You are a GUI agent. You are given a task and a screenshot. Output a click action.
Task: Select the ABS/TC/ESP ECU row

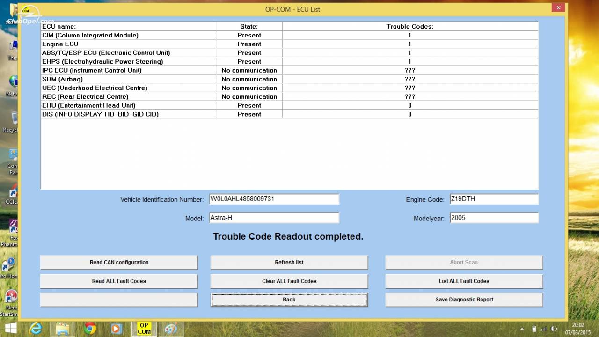tap(290, 53)
